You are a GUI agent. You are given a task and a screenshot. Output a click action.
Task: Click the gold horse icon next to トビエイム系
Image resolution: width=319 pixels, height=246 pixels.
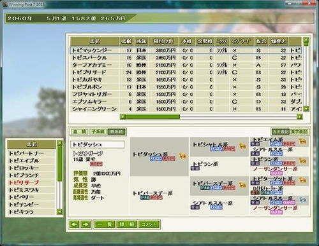[x=302, y=141]
